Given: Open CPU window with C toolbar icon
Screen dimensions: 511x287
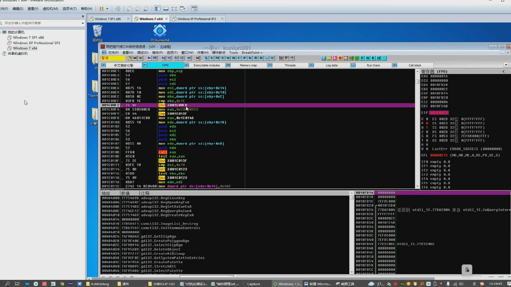Looking at the screenshot, I should pos(239,58).
